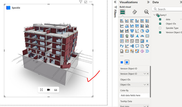
Task: Select the Query1 table name
Action: (163, 15)
